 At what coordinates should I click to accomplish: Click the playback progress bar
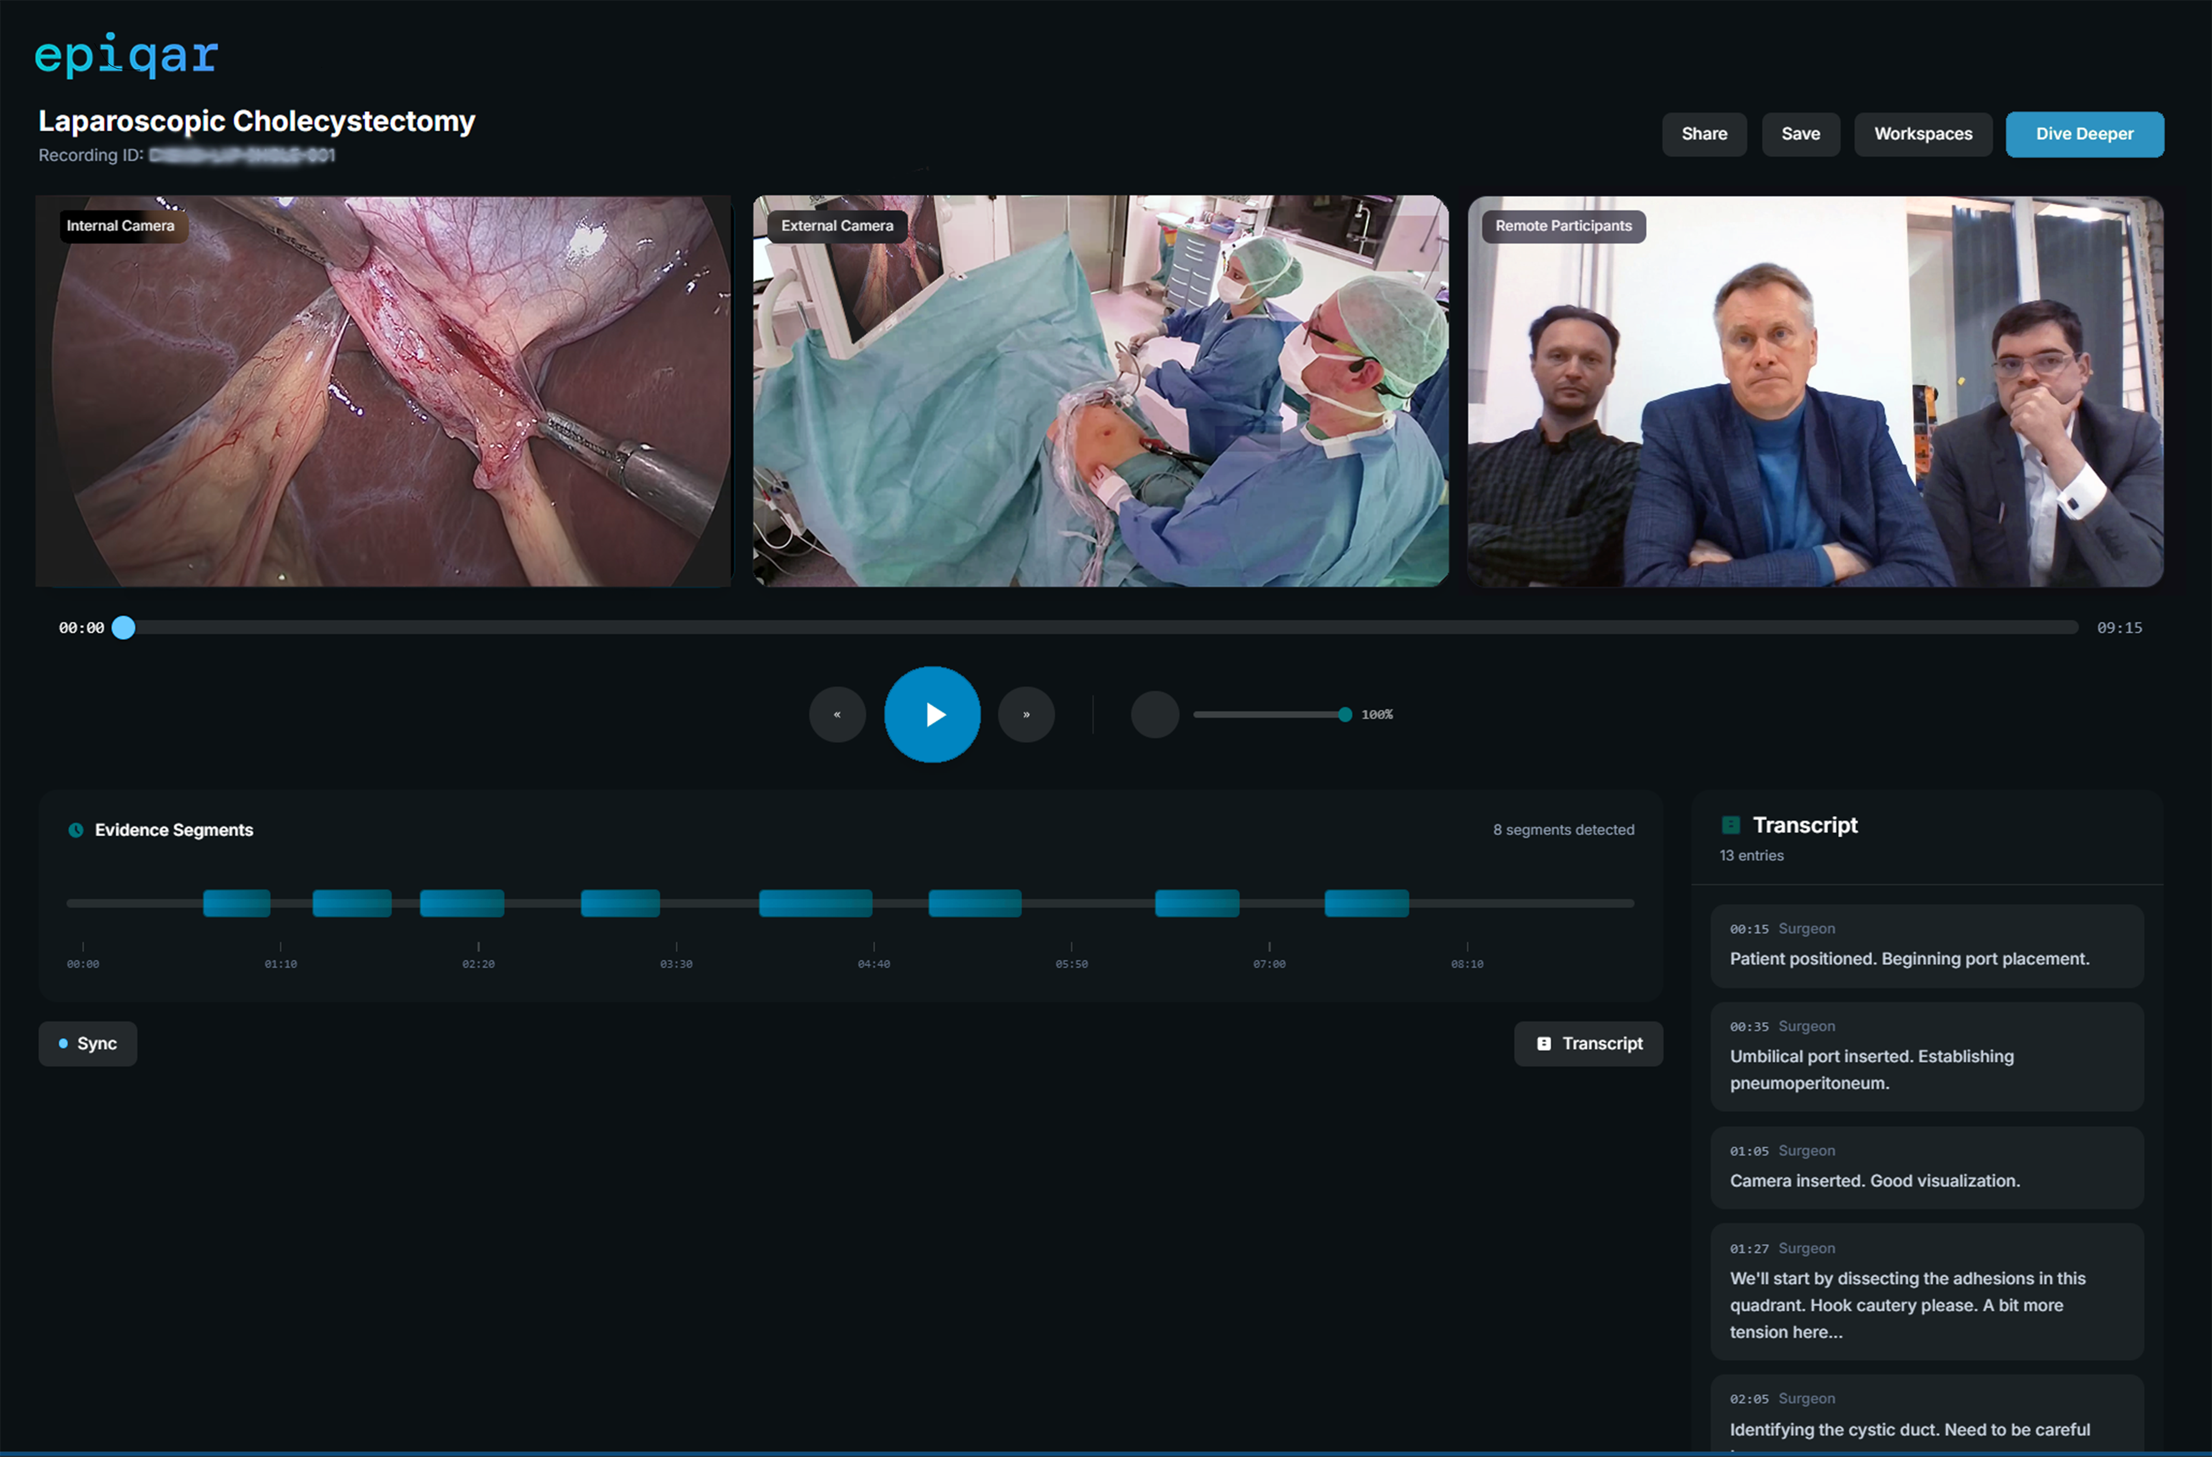tap(1097, 627)
